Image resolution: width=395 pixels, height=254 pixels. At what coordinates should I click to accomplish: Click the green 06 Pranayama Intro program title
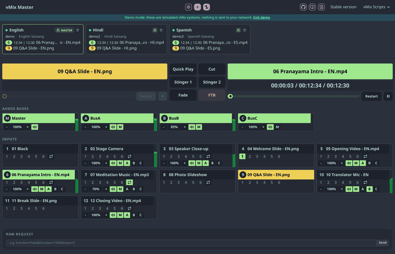tap(310, 71)
